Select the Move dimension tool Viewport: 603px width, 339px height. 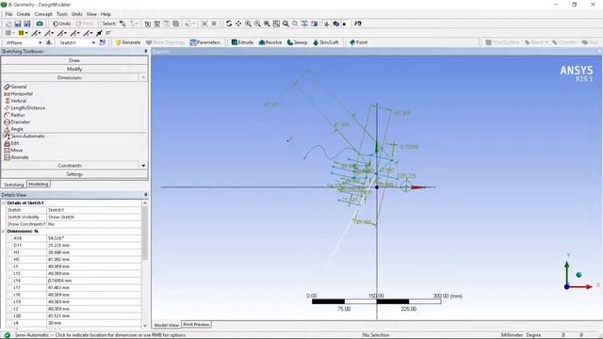[13, 151]
